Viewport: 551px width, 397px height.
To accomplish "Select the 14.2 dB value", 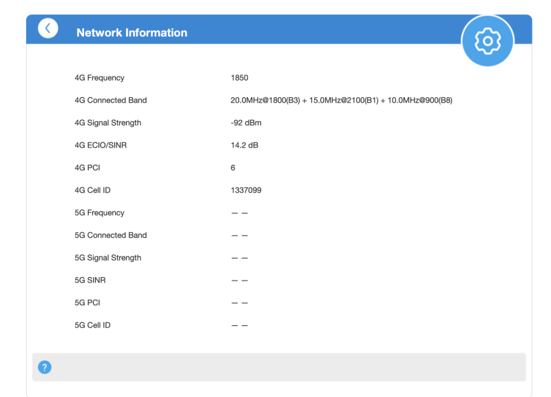I will click(245, 145).
